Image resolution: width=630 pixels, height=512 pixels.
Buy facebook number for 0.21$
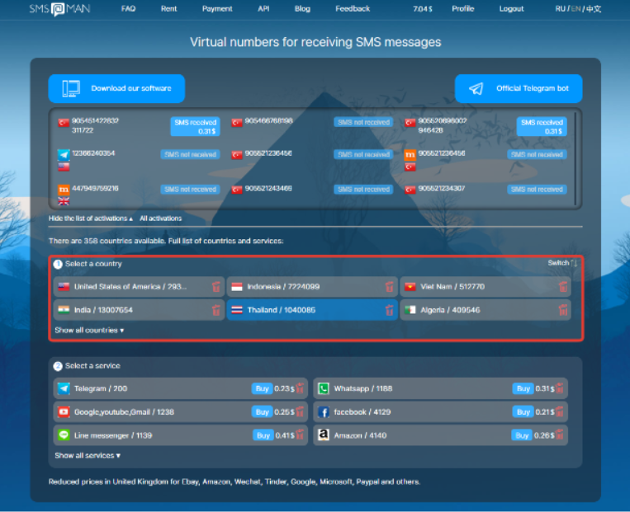[523, 411]
